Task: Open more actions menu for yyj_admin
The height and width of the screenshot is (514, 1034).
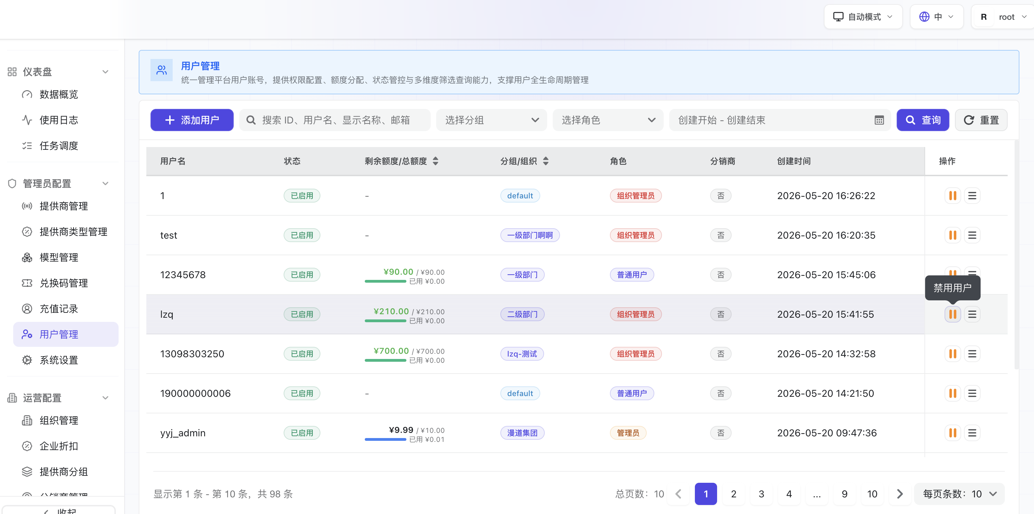Action: 972,433
